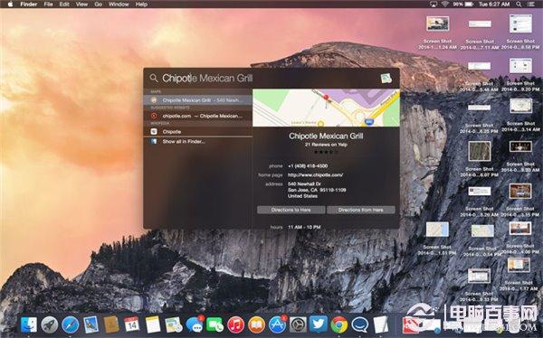Open the View menu
This screenshot has width=543, height=338.
81,5
